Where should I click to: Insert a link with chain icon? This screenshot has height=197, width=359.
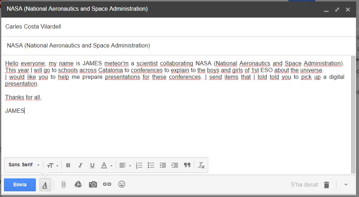click(107, 185)
